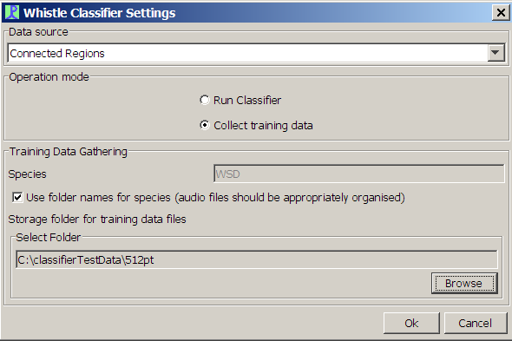Click the Data source group heading
Viewport: 512px width, 341px height.
pyautogui.click(x=38, y=32)
